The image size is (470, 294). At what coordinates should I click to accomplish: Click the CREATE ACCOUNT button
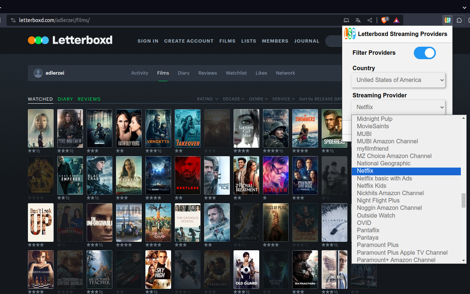pyautogui.click(x=189, y=41)
